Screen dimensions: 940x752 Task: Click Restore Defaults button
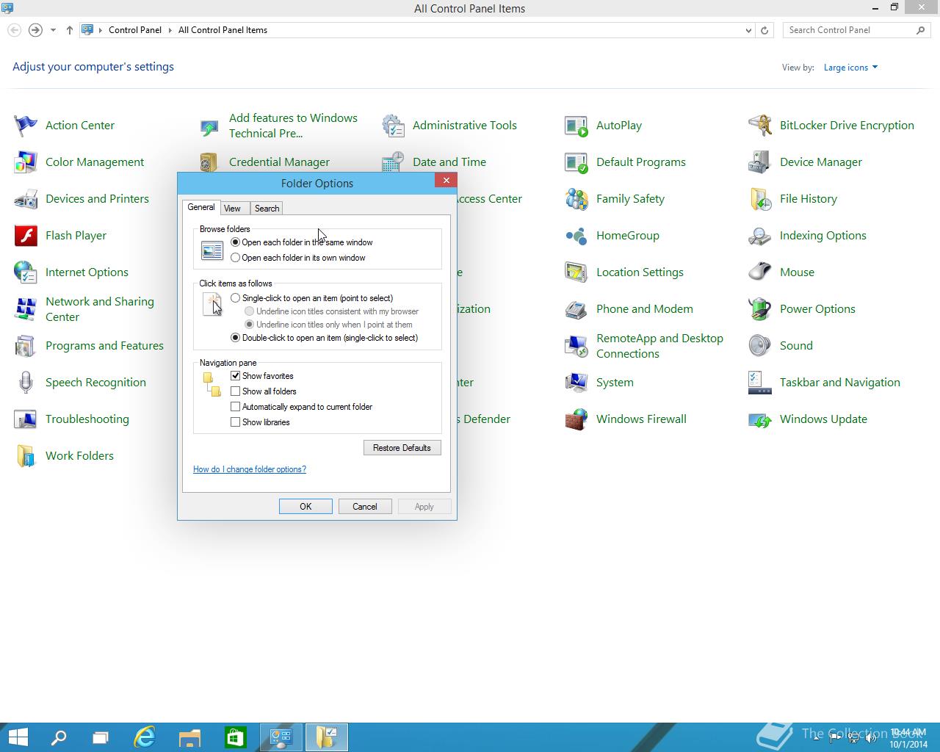(x=402, y=448)
